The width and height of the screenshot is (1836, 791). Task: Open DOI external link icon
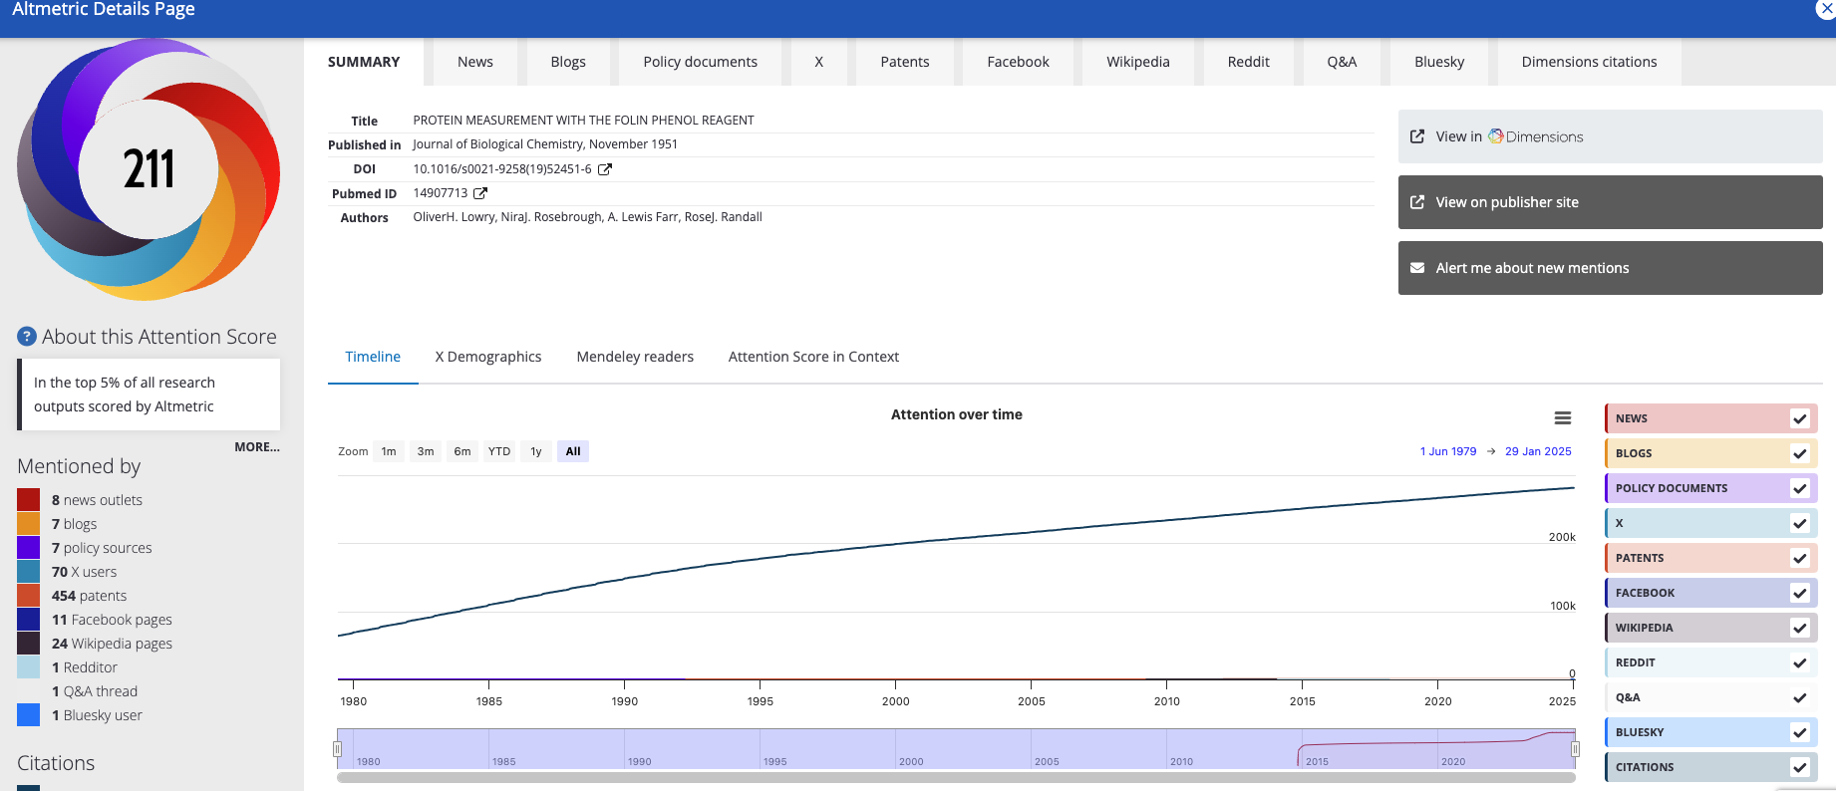pyautogui.click(x=604, y=169)
